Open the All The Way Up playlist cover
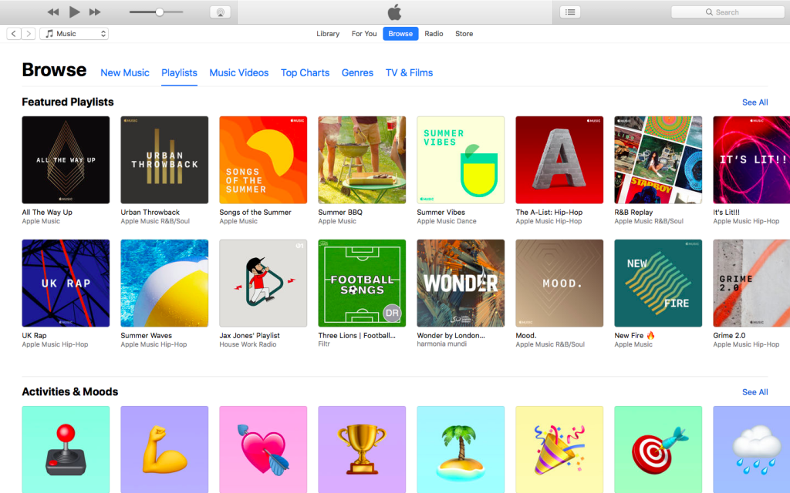Screen dimensions: 790x493 (66, 160)
